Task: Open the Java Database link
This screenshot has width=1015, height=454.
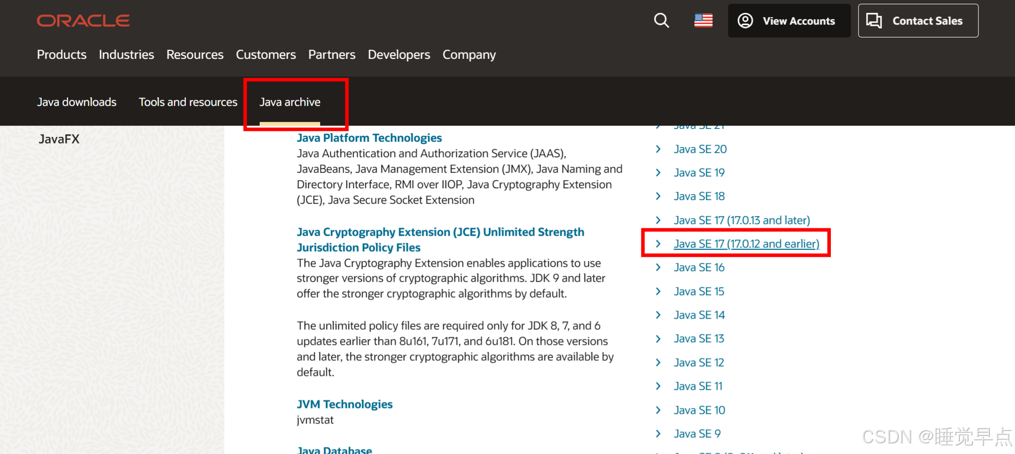Action: coord(335,450)
